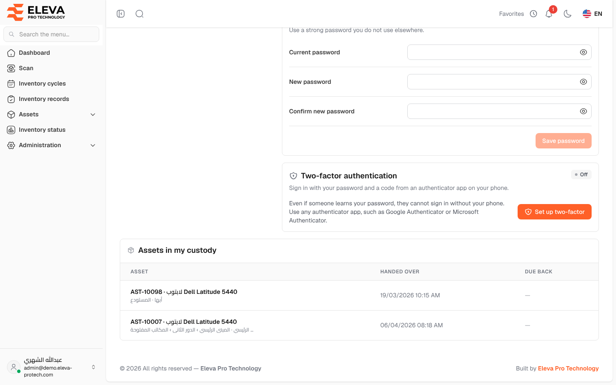Focus the Search the menu field
Screen dimensions: 616x385
[x=51, y=34]
